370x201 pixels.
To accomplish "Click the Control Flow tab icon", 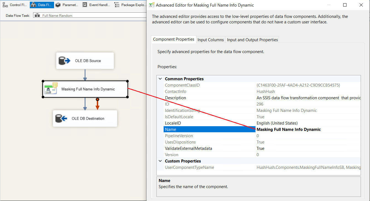I will tap(5, 5).
